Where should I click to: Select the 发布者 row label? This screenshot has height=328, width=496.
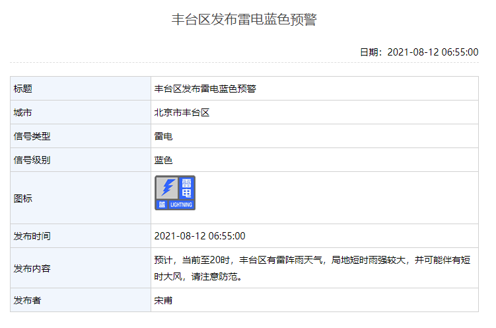pos(27,300)
